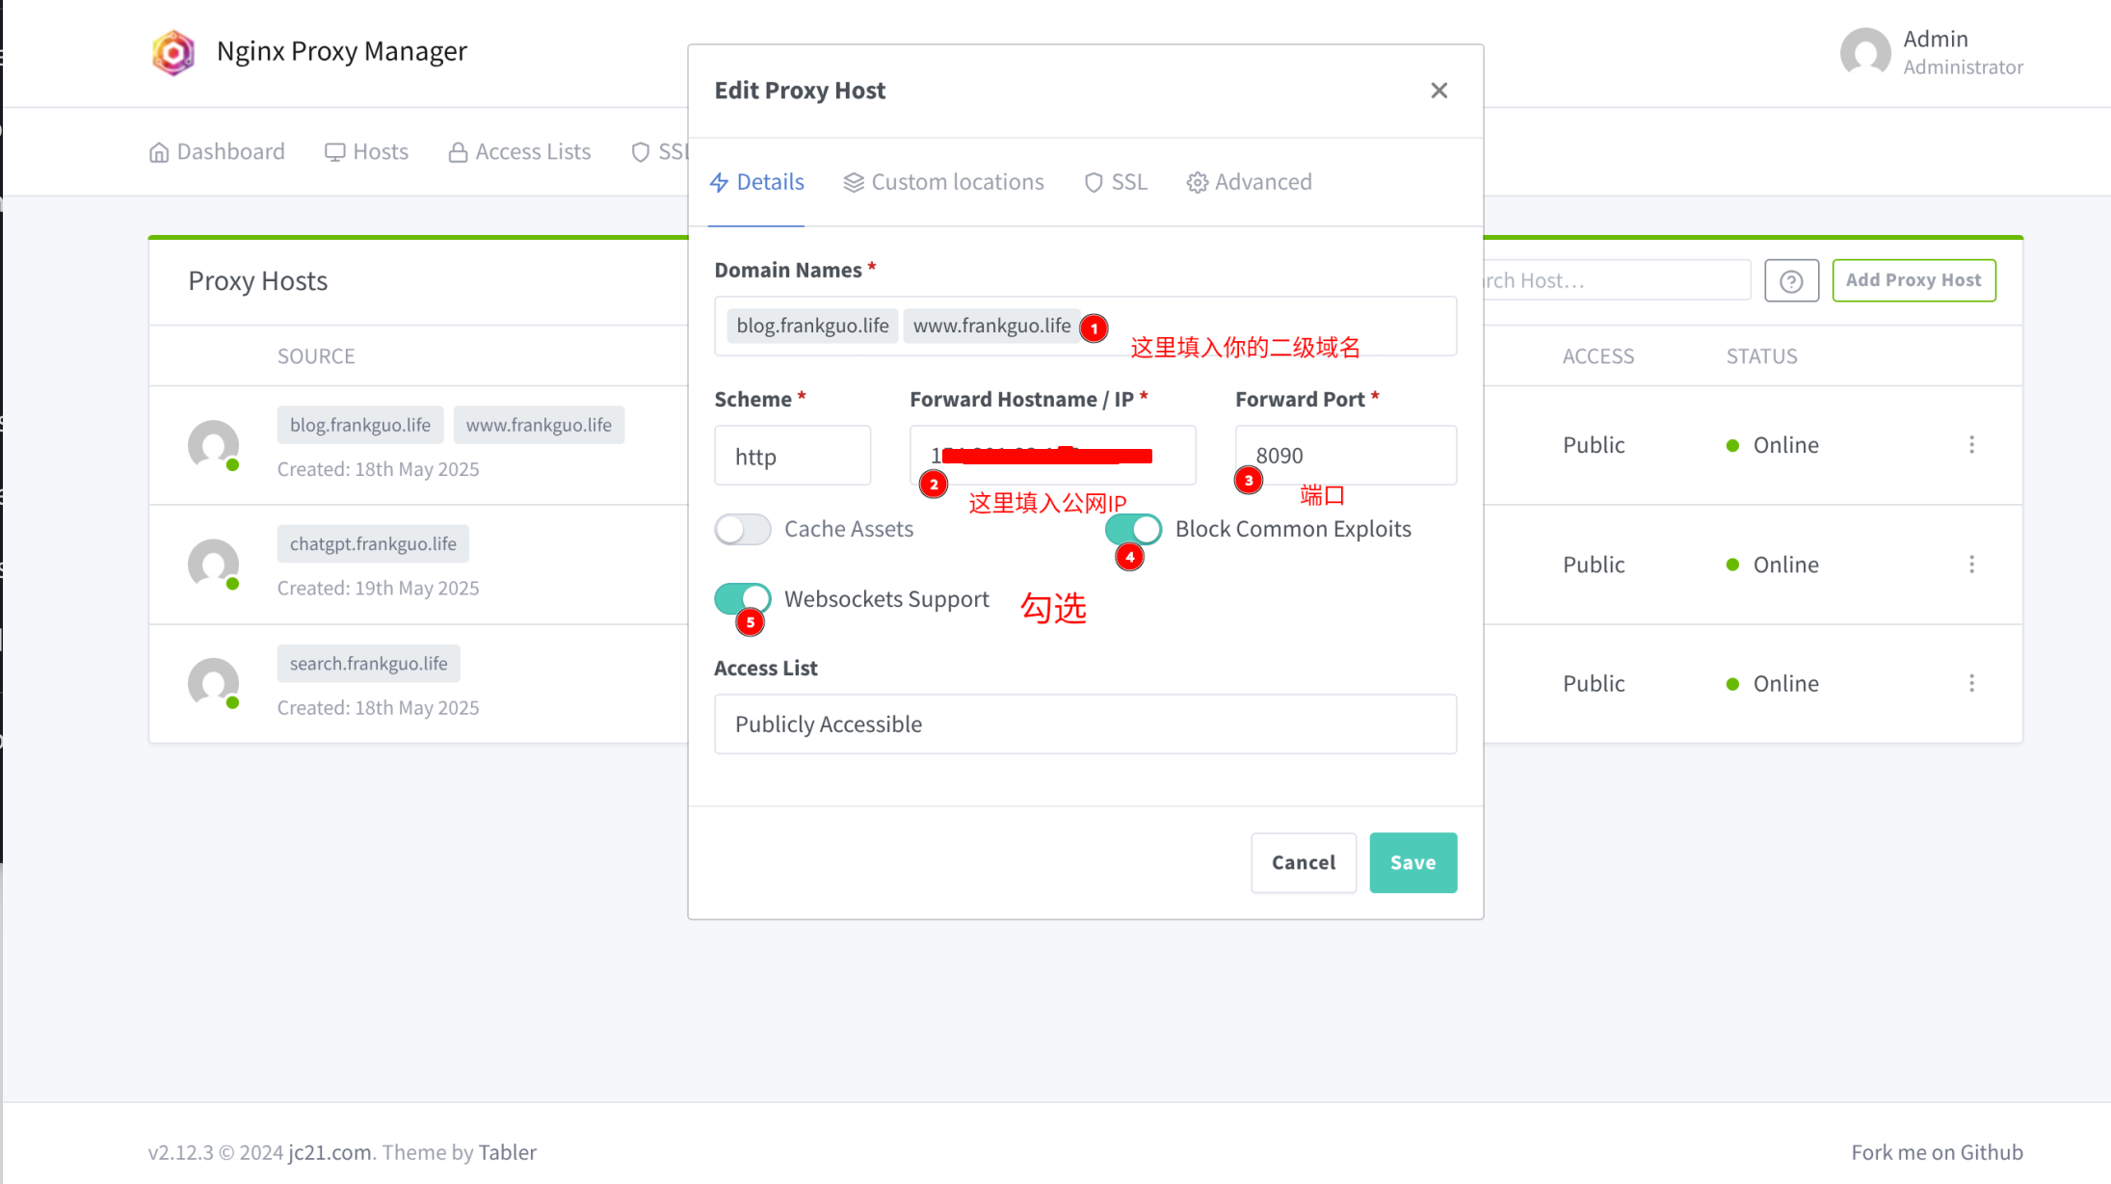Viewport: 2111px width, 1184px height.
Task: Open three-dot menu for chatgpt.frankguo.life row
Action: click(x=1971, y=565)
